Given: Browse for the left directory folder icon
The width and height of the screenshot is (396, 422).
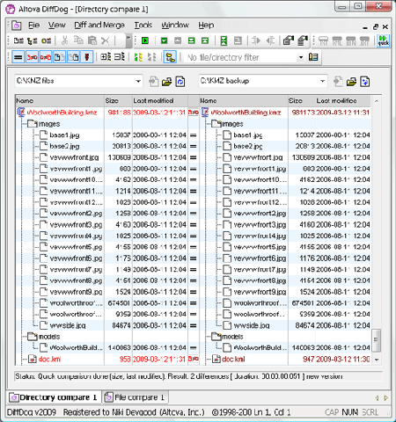Looking at the screenshot, I should click(x=167, y=82).
